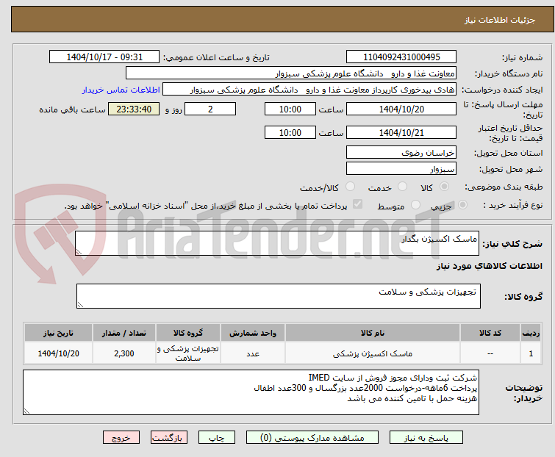Viewport: 555px width, 457px height.
Task: Click the کد کالا column header
Action: pos(490,333)
